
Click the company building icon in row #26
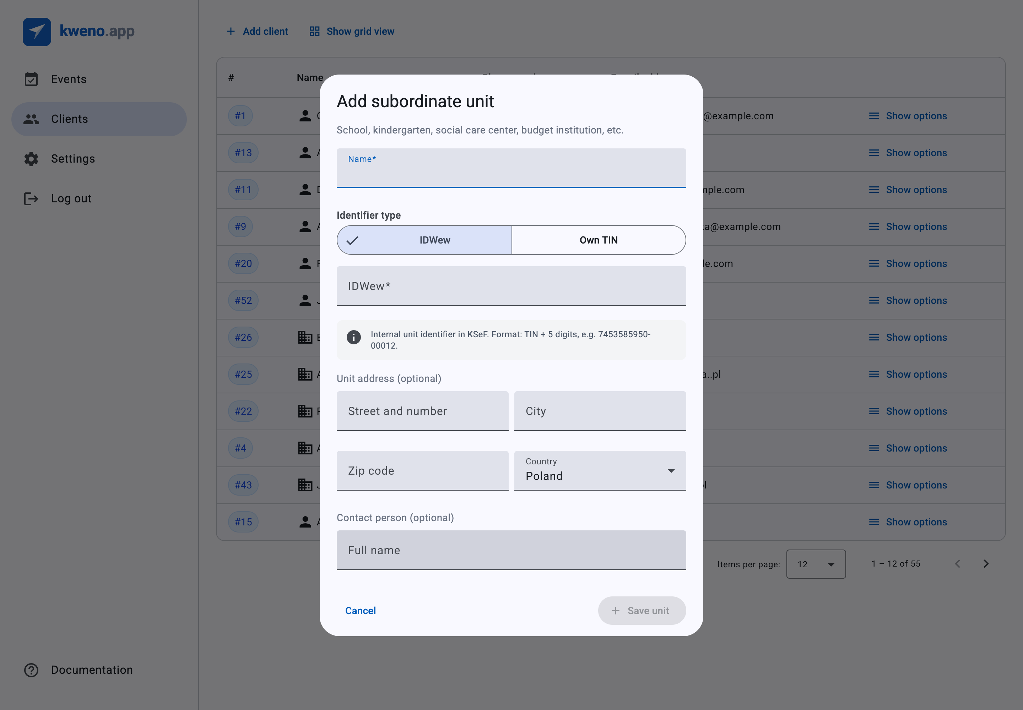pyautogui.click(x=305, y=337)
